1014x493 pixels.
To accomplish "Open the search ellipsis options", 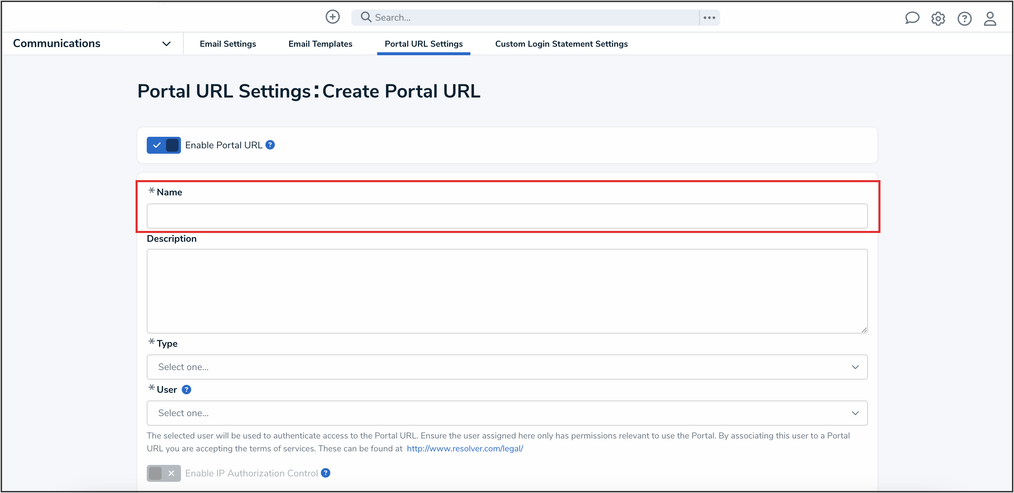I will click(709, 18).
